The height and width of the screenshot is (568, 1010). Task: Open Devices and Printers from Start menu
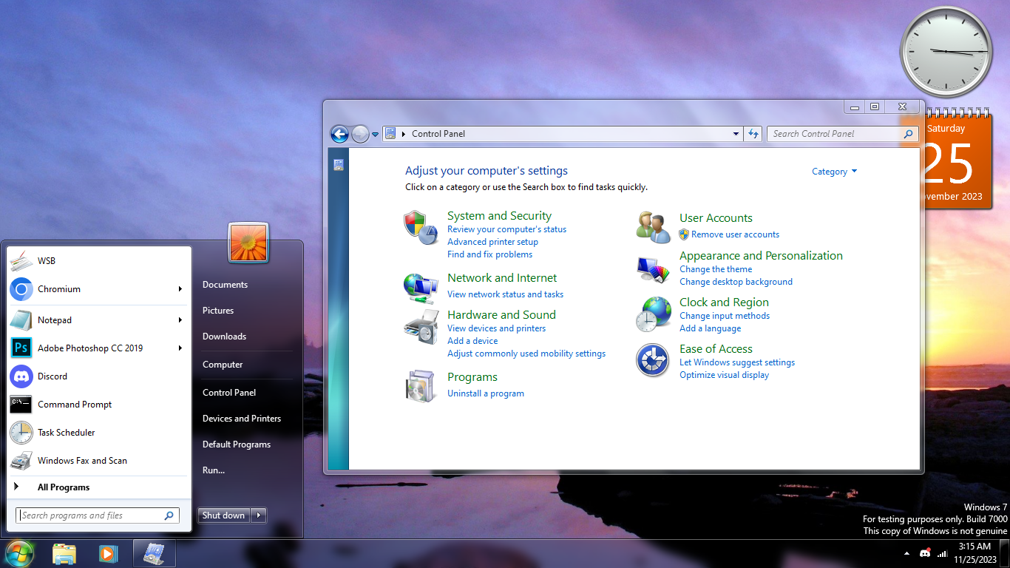pos(242,419)
